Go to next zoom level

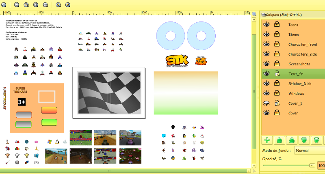tap(67, 5)
